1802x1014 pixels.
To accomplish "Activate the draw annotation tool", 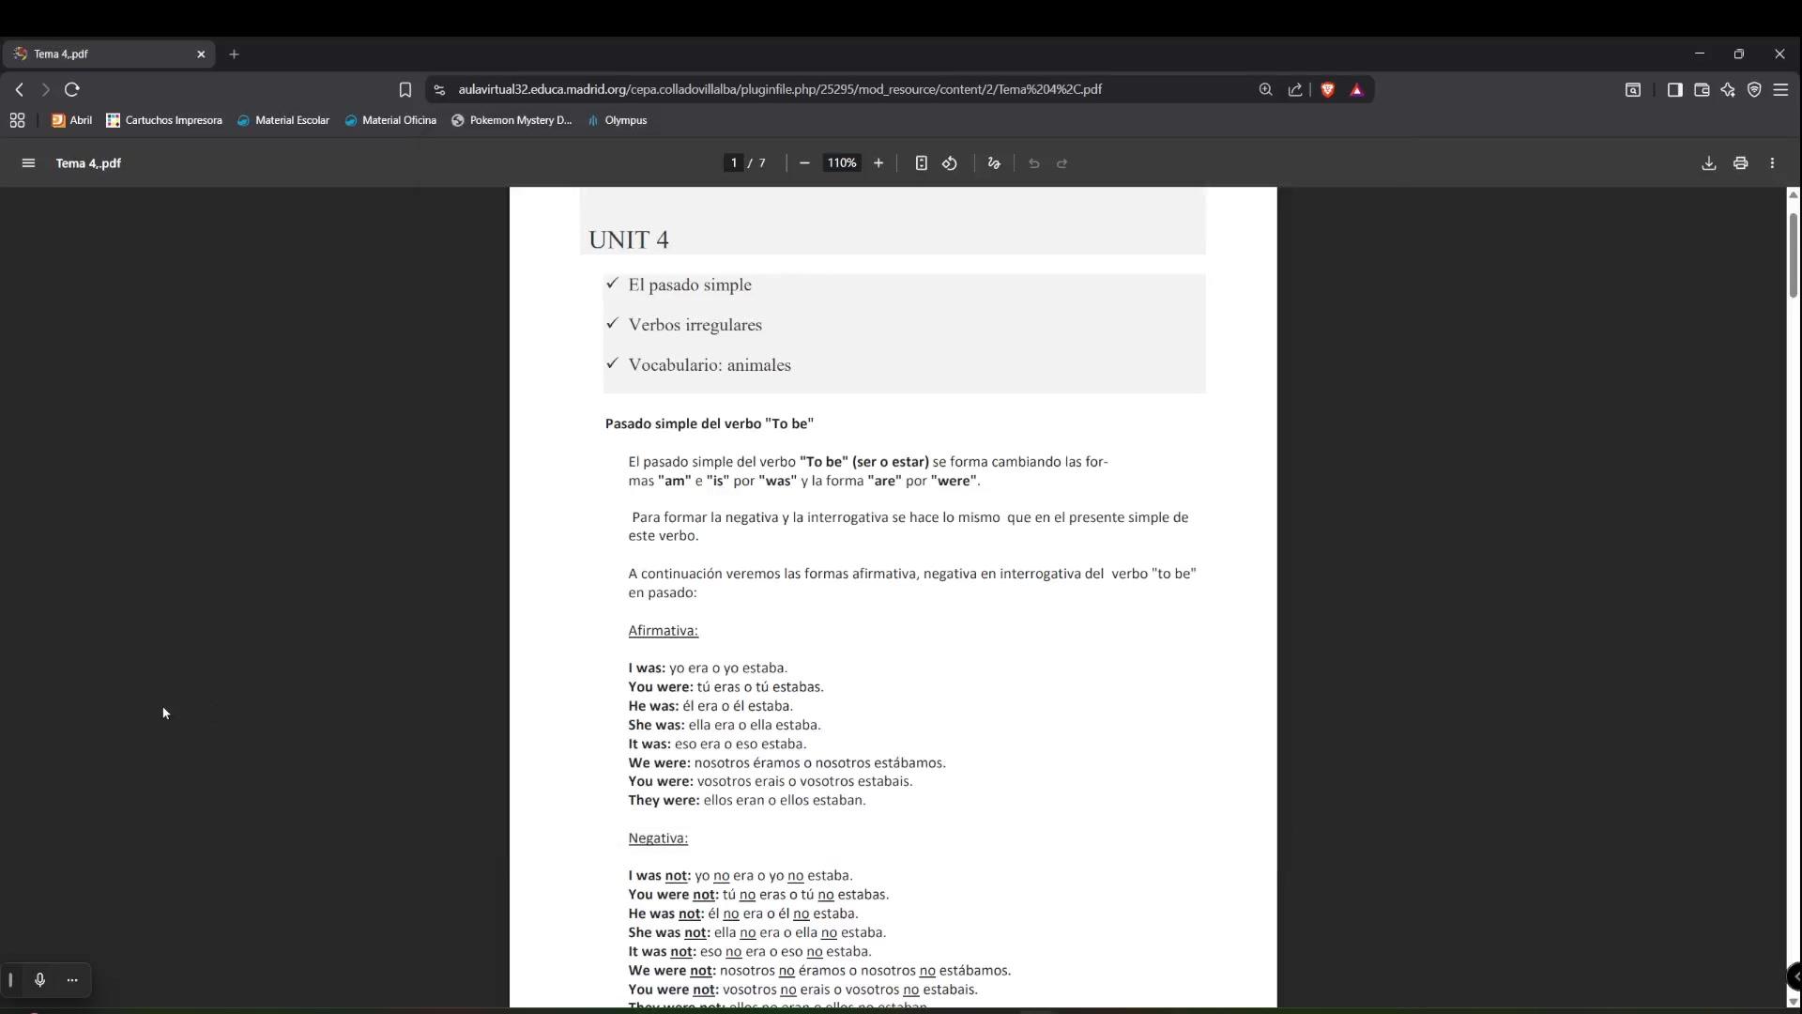I will [x=994, y=163].
